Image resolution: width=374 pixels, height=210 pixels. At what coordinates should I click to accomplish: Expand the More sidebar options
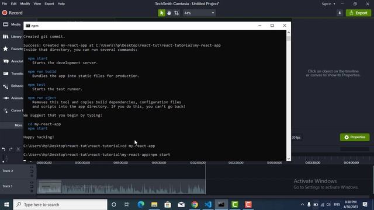tap(18, 125)
